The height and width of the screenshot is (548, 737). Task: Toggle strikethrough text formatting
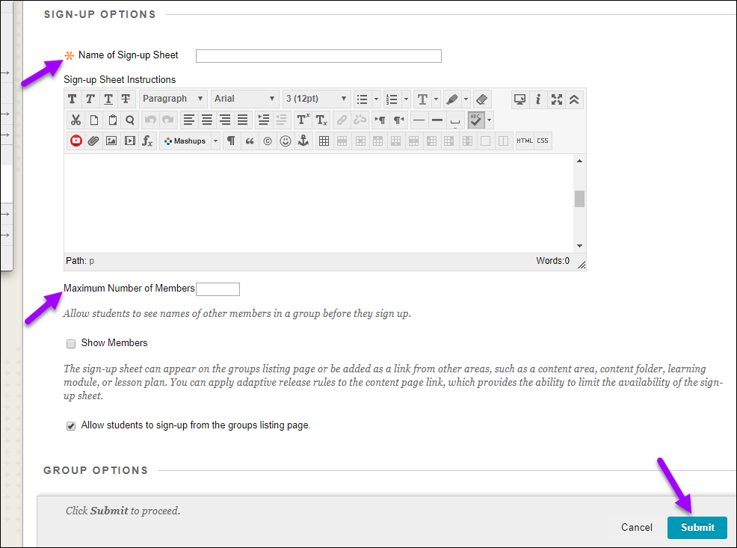(126, 99)
